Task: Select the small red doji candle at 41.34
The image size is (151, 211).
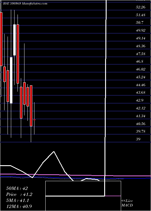Action: click(34, 120)
